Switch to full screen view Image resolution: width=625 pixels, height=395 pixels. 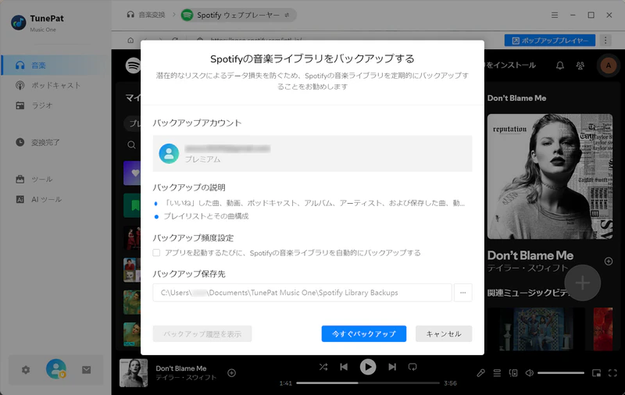pos(612,373)
